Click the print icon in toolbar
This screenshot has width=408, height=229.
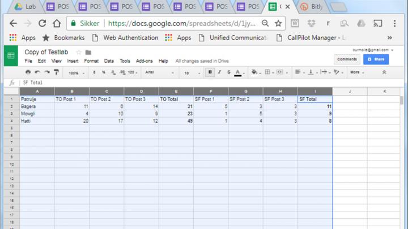coord(28,72)
